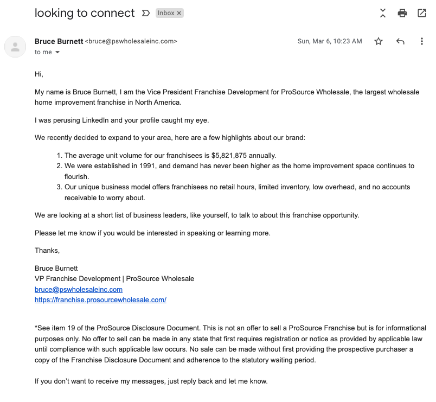The width and height of the screenshot is (436, 402).
Task: Print the email using the printer icon
Action: click(x=402, y=13)
